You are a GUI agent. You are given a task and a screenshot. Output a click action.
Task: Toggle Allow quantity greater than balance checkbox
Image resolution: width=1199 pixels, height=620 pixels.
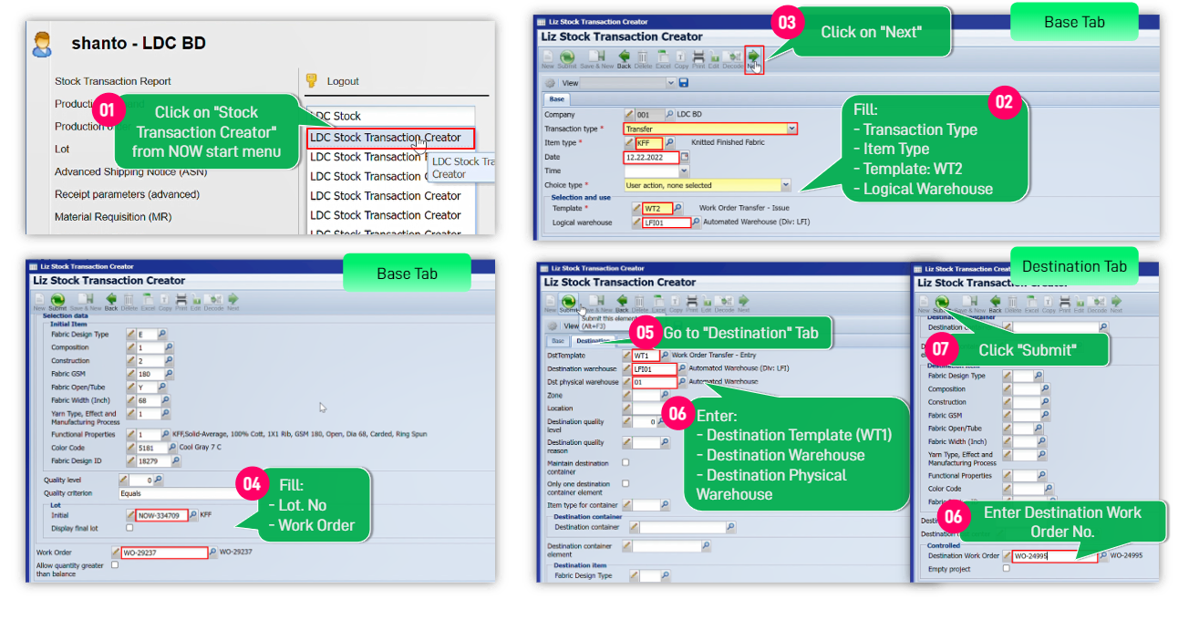(x=114, y=565)
